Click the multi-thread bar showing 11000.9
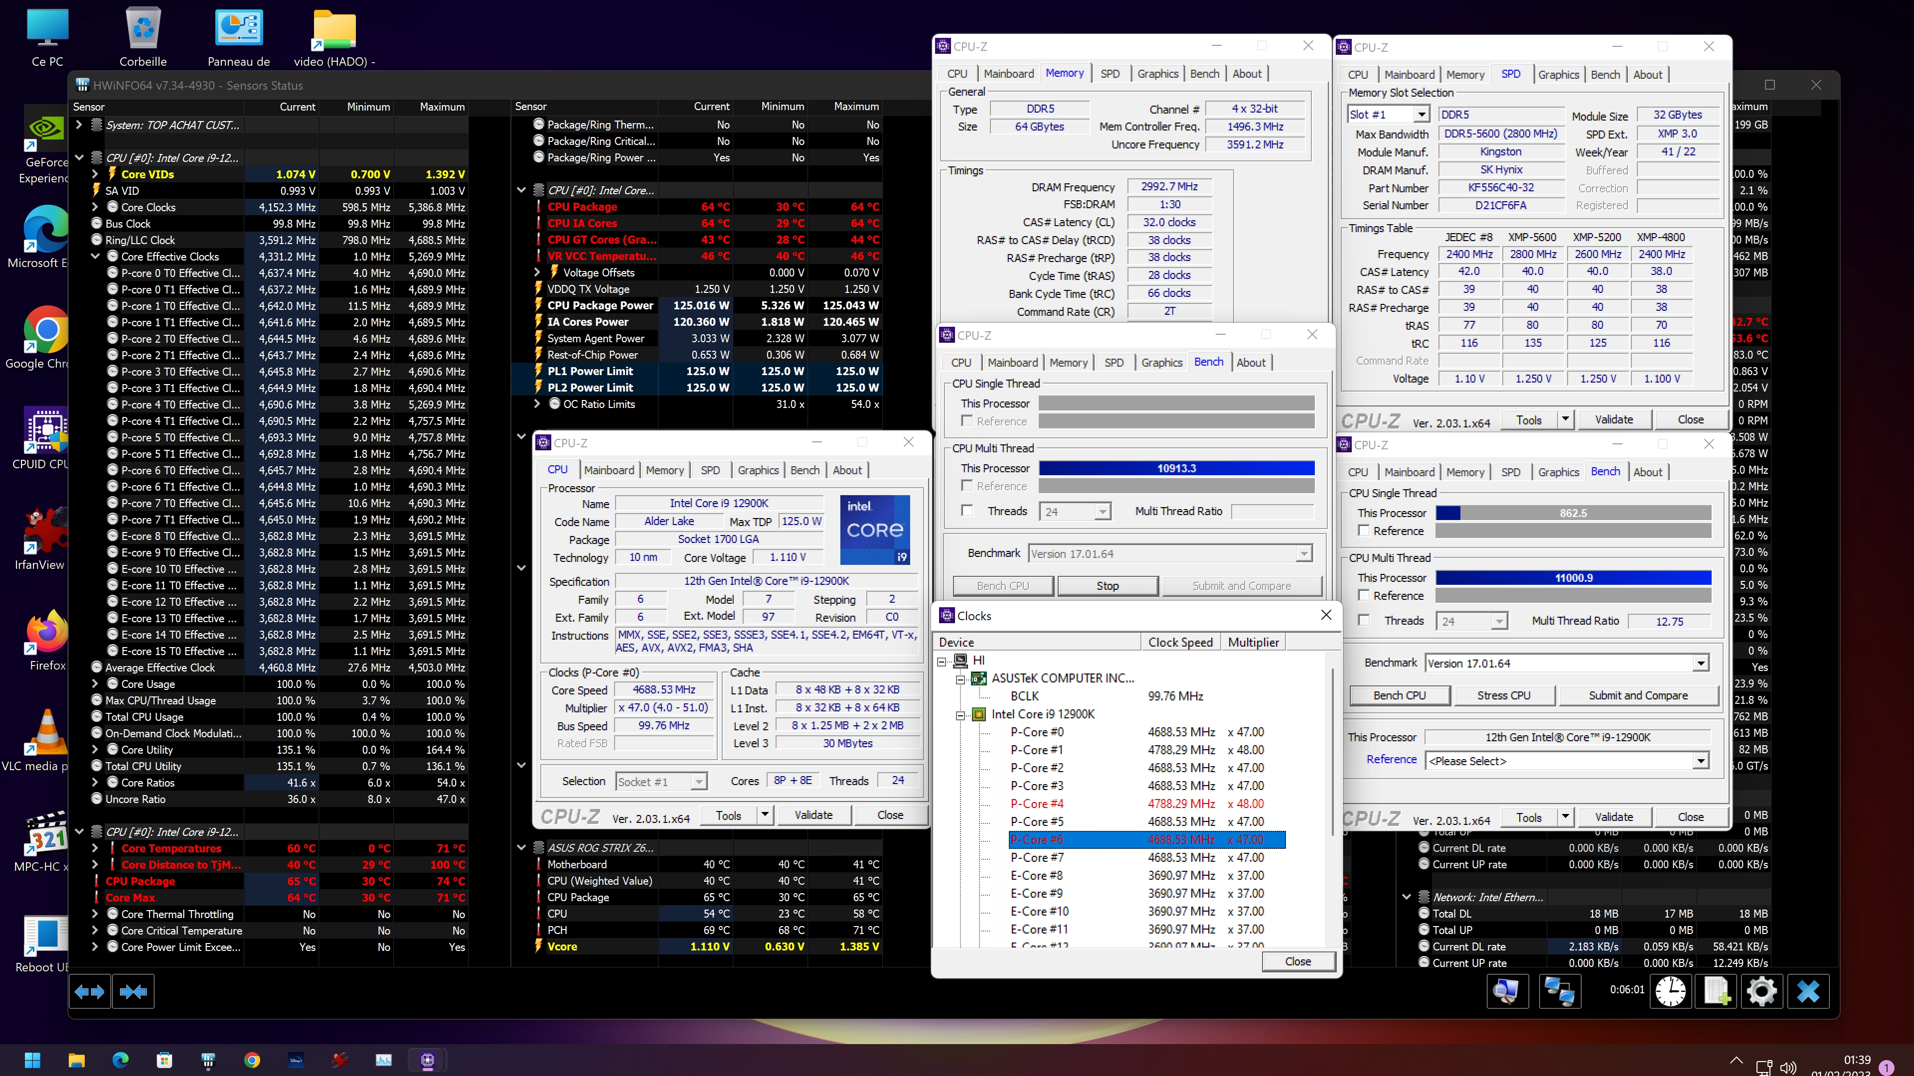Screen dimensions: 1914x1076 point(1573,577)
